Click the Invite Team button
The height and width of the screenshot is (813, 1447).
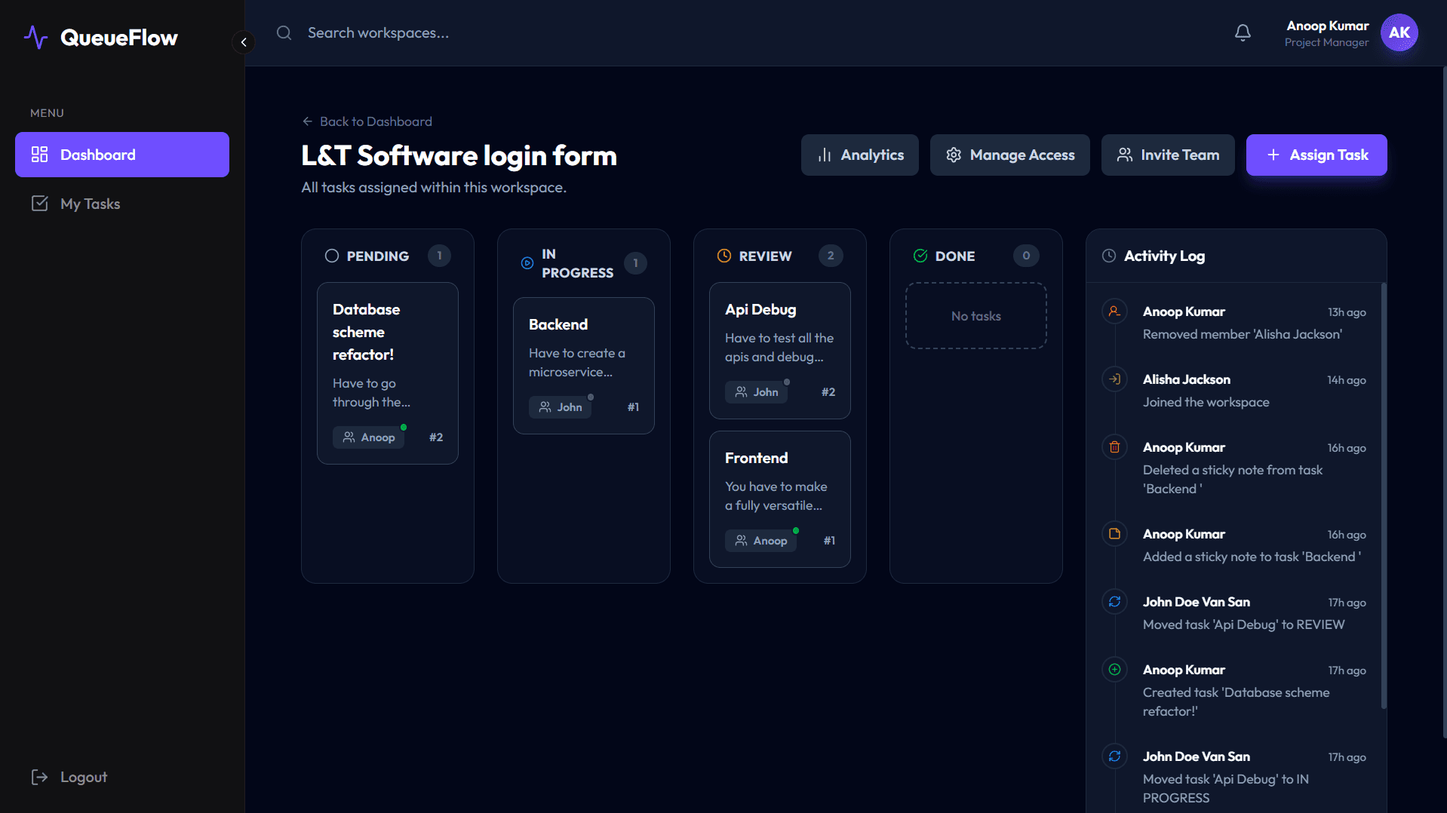click(1168, 155)
